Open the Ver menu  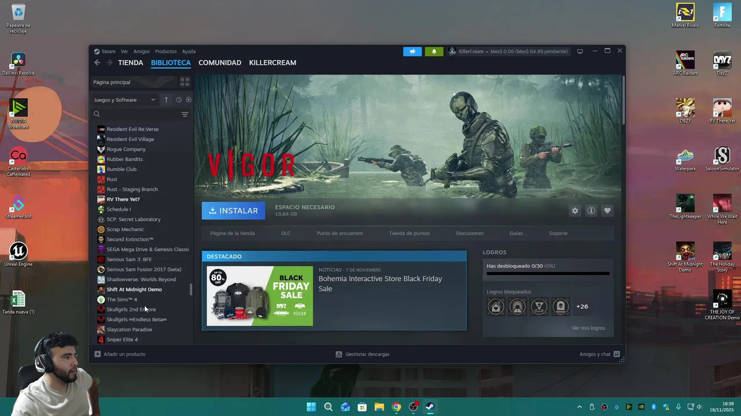[124, 51]
